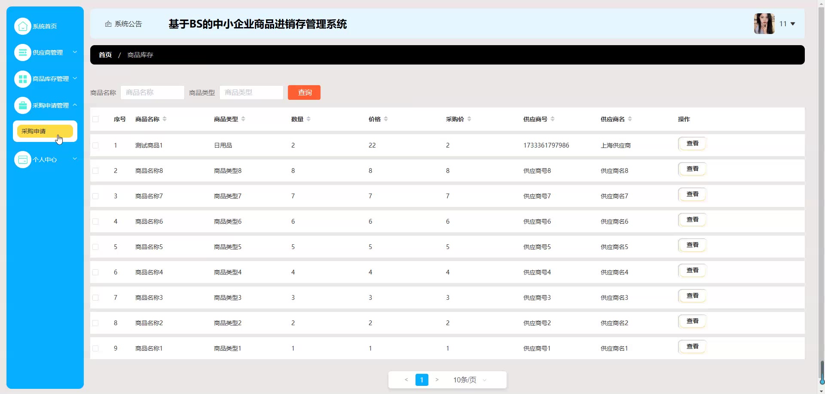The height and width of the screenshot is (394, 825).
Task: Click 查看 for 商品名称5
Action: point(692,245)
